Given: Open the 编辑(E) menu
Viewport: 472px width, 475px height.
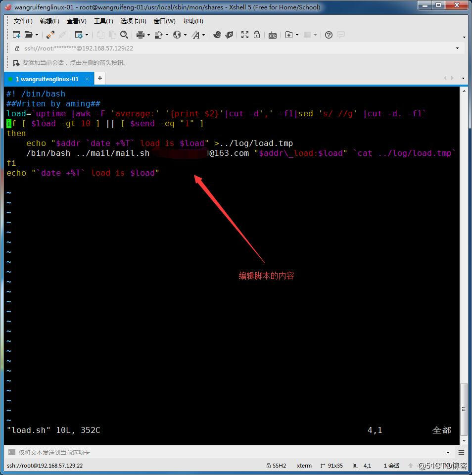Looking at the screenshot, I should [49, 21].
